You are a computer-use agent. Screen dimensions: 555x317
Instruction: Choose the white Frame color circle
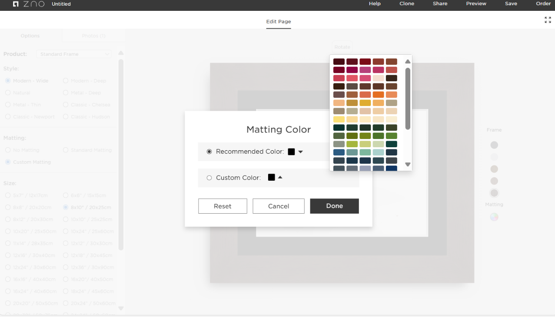(x=494, y=157)
